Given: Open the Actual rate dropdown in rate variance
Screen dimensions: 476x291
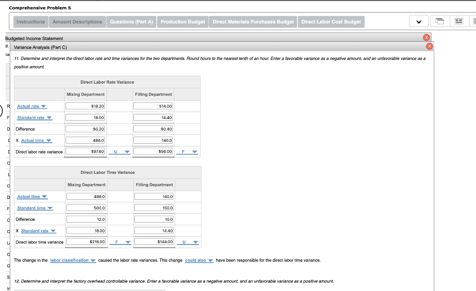Looking at the screenshot, I should 32,106.
